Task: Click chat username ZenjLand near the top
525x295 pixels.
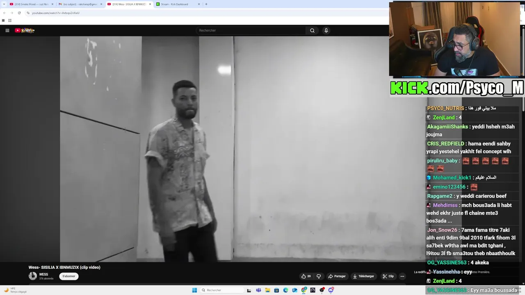Action: (444, 118)
